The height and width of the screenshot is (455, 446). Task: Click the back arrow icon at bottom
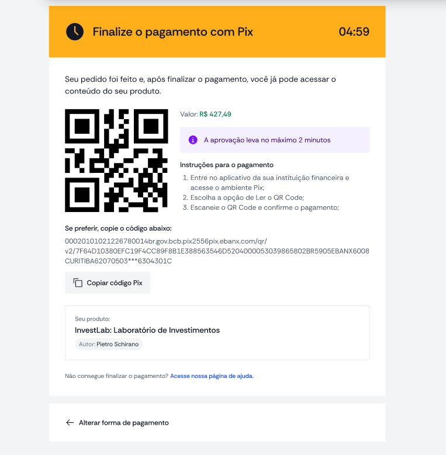(70, 422)
